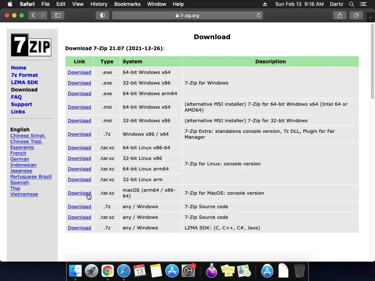375x281 pixels.
Task: Open the first App Store icon in dock
Action: click(172, 271)
